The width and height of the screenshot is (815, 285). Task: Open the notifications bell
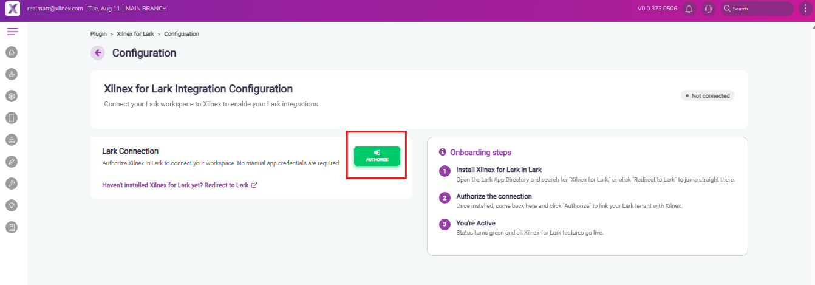click(x=689, y=9)
